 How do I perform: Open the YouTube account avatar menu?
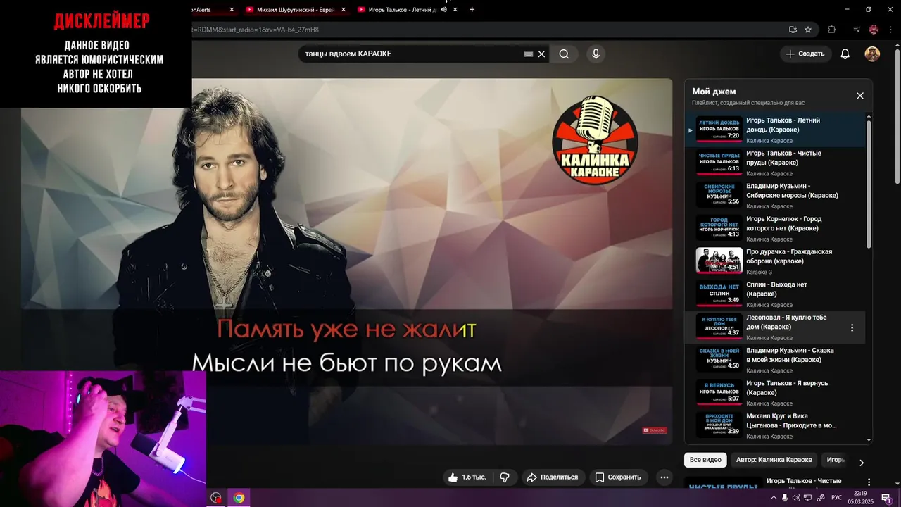point(872,54)
